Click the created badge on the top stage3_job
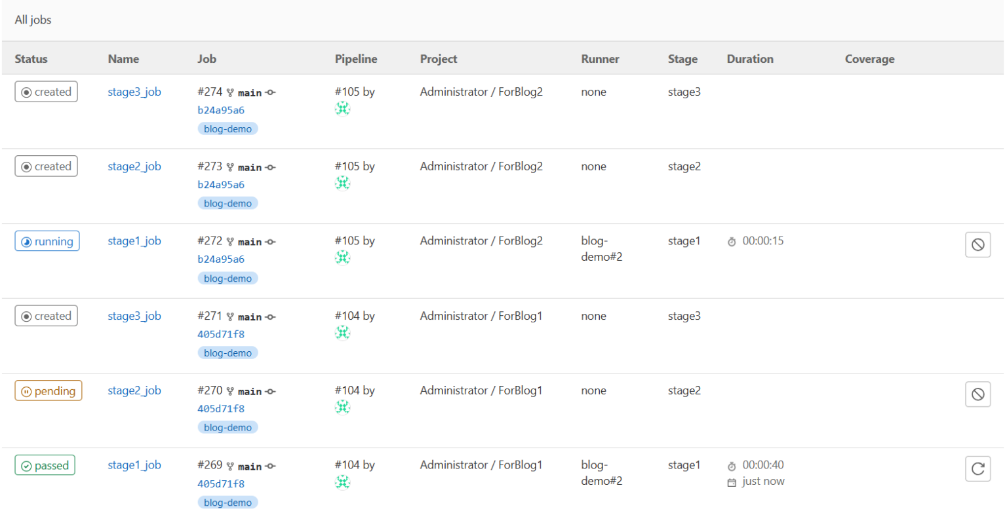 coord(46,91)
